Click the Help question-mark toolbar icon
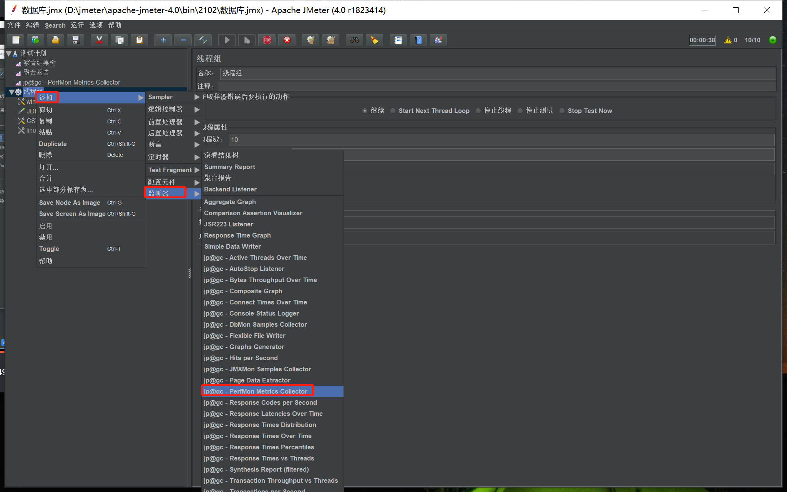This screenshot has width=787, height=492. tap(418, 40)
